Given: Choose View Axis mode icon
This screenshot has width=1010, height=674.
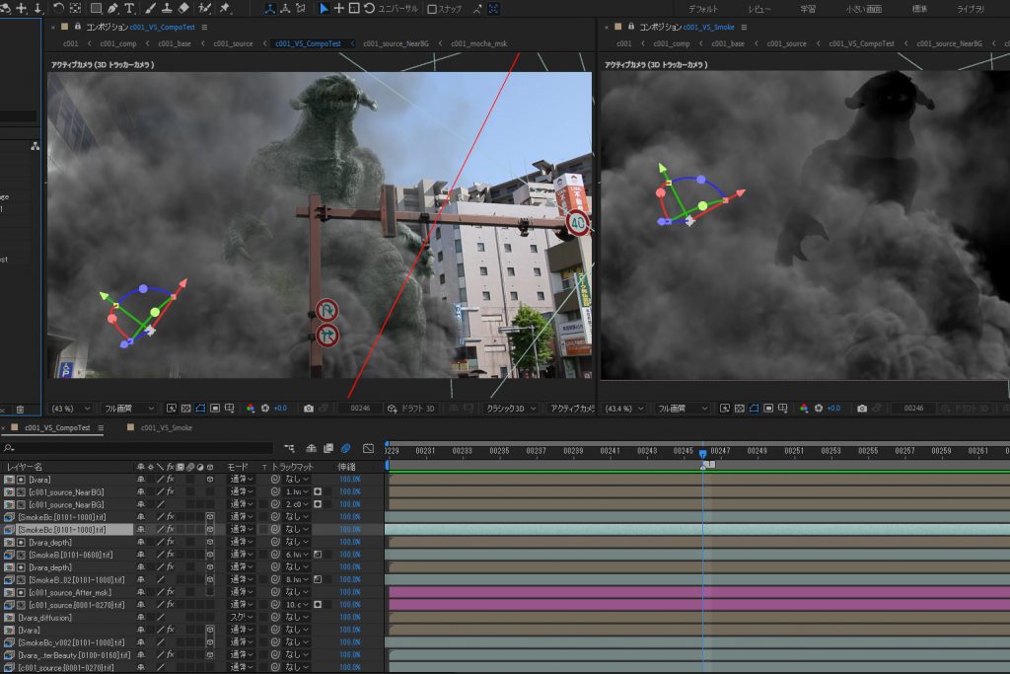Looking at the screenshot, I should pyautogui.click(x=300, y=8).
